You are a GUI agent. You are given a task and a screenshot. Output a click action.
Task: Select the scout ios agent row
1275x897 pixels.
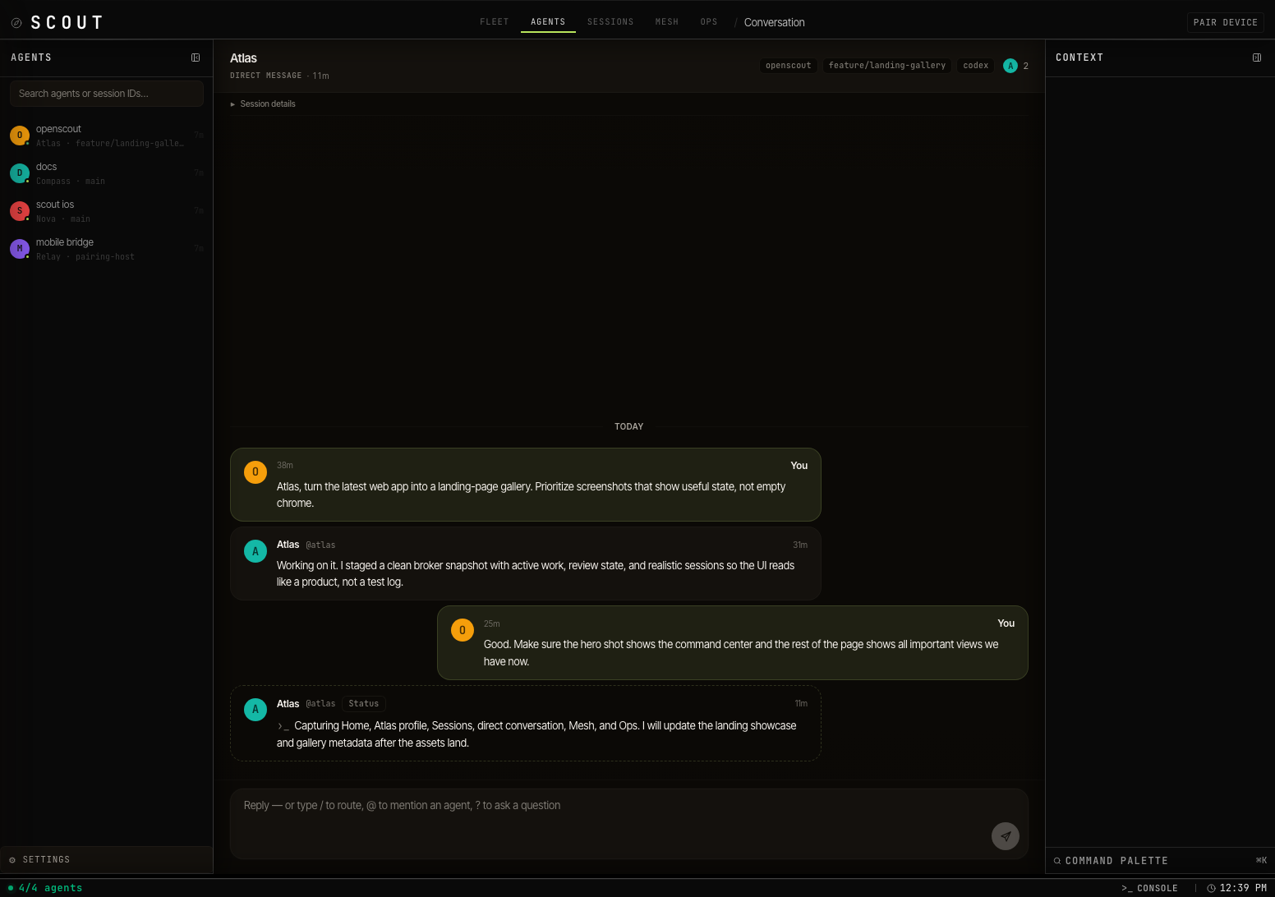[107, 211]
